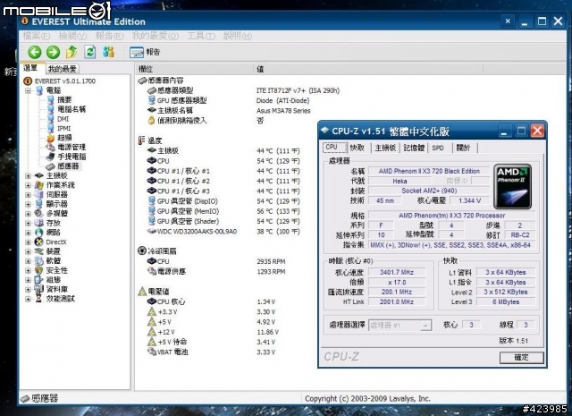Switch to CPU-Z SPD tab

[438, 148]
